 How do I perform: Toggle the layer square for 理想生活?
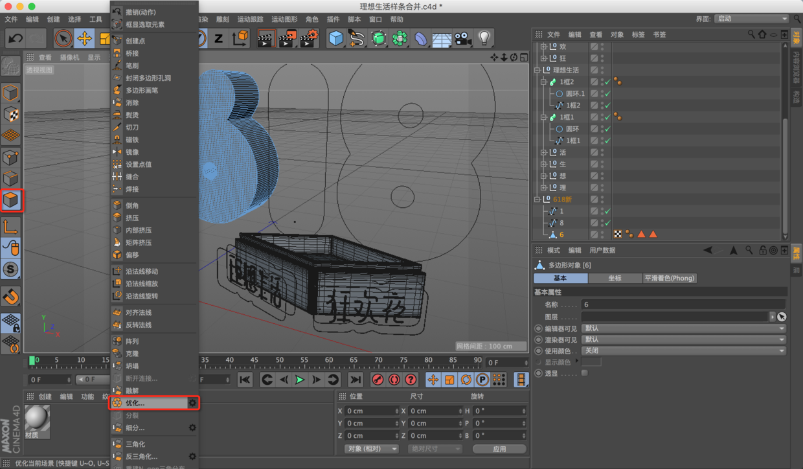coord(594,70)
